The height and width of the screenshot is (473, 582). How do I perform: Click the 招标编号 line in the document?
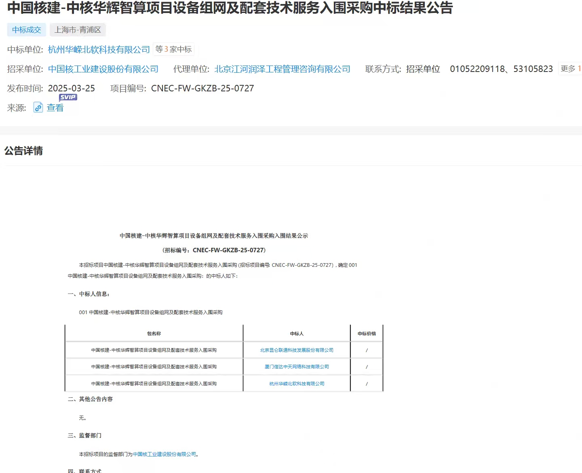point(214,250)
